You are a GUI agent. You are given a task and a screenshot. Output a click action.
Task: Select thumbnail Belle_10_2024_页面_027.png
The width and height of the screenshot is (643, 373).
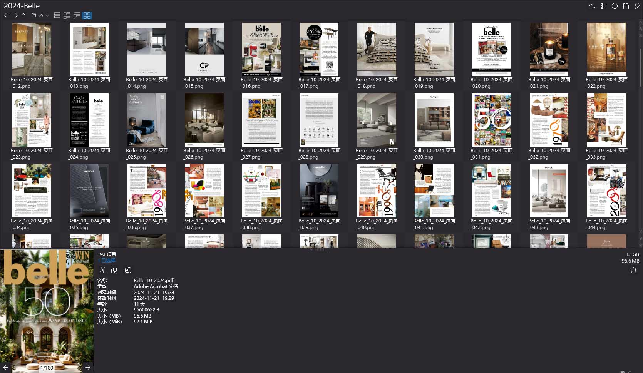[261, 120]
